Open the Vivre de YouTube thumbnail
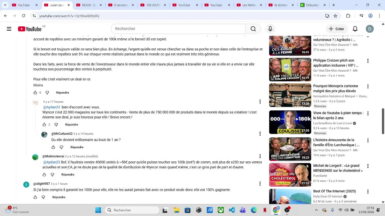 tap(290, 122)
